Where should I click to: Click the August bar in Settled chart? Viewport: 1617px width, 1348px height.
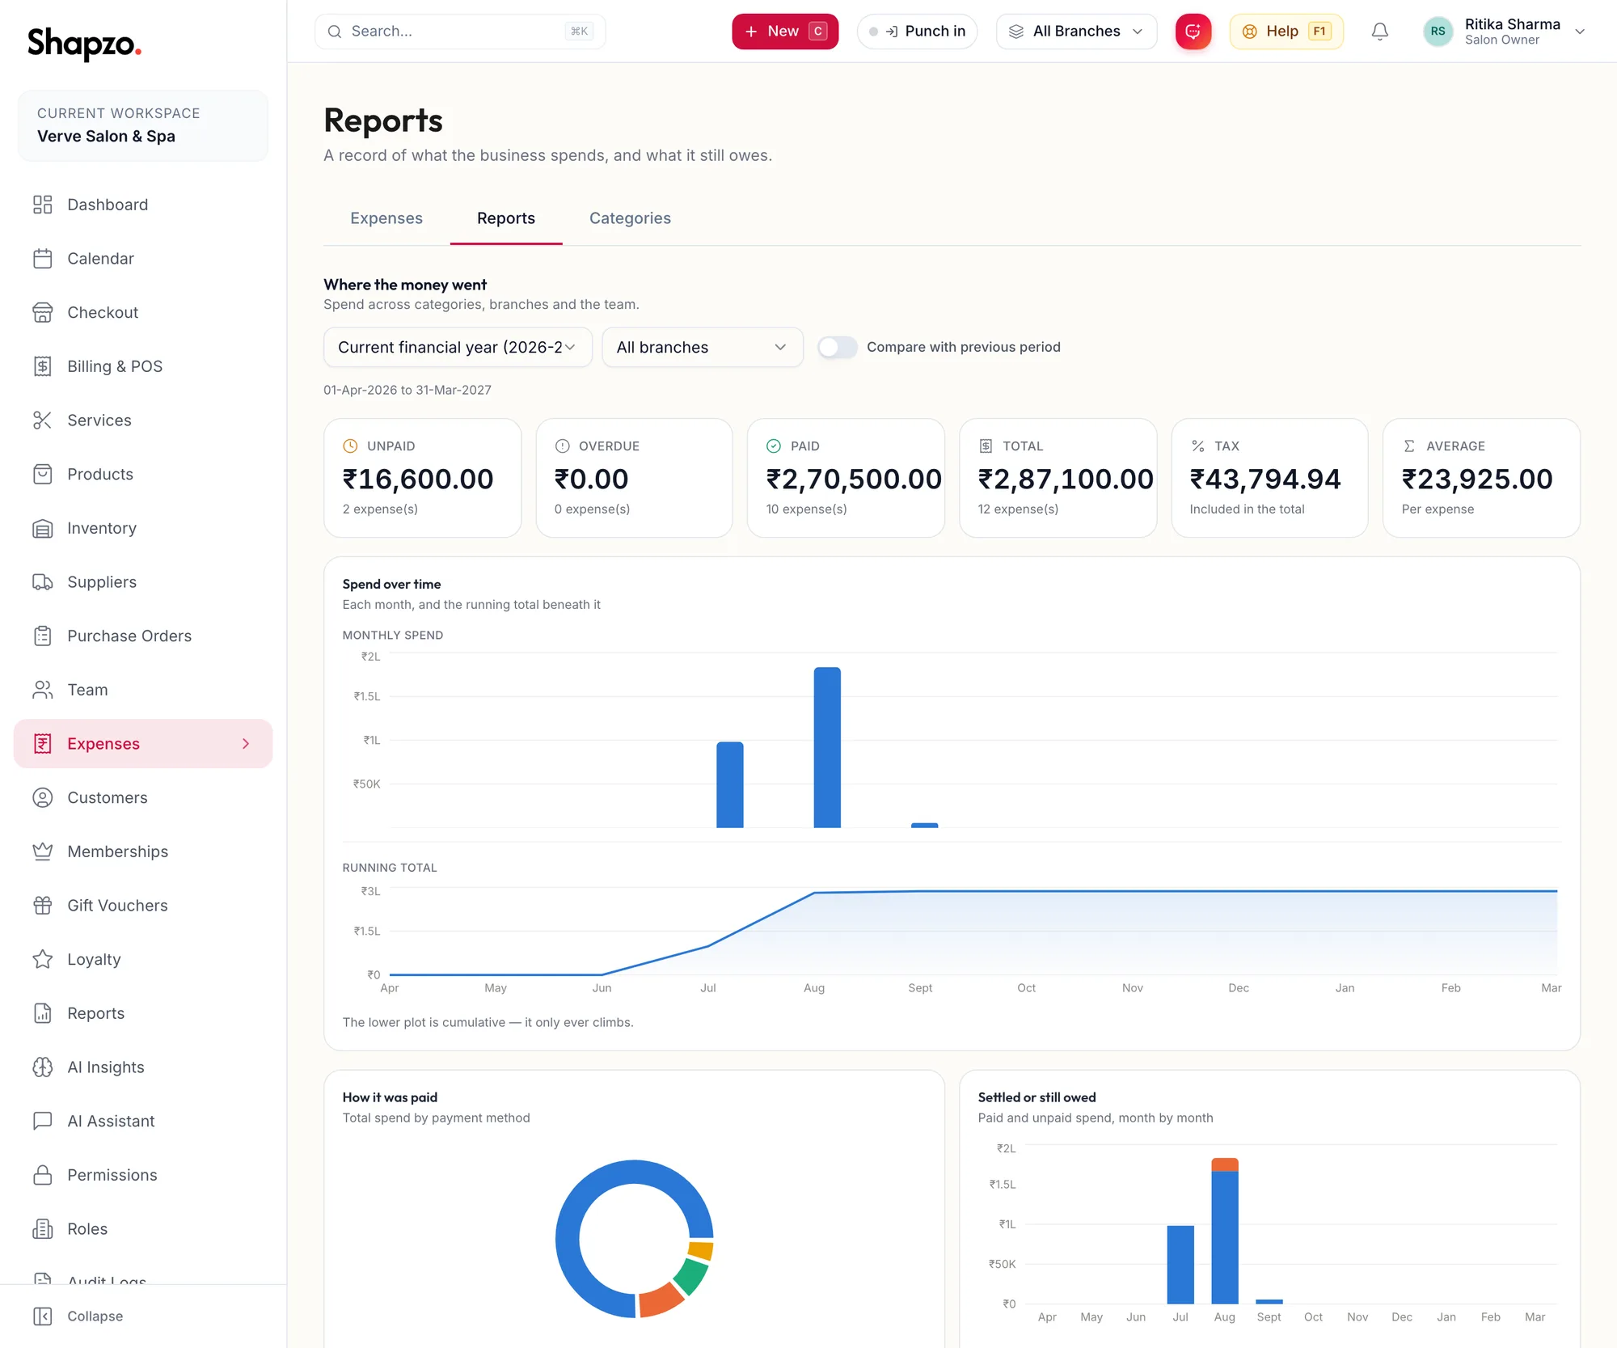[x=1225, y=1231]
